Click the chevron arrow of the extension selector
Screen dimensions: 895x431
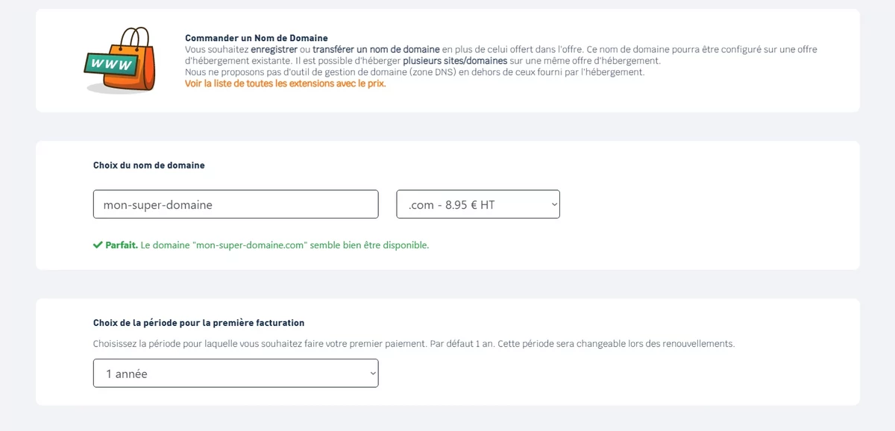(553, 204)
